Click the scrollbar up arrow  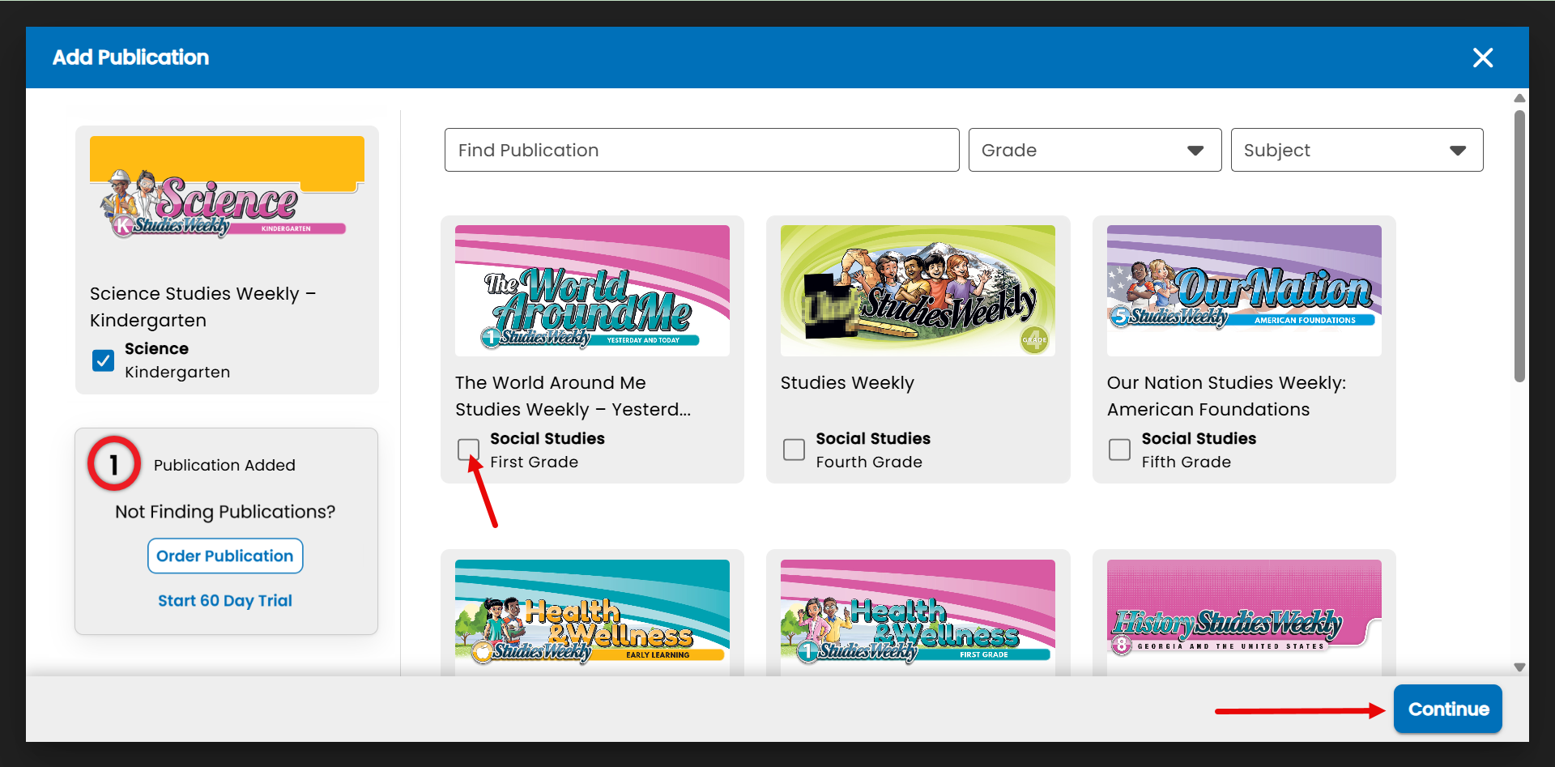[1519, 98]
